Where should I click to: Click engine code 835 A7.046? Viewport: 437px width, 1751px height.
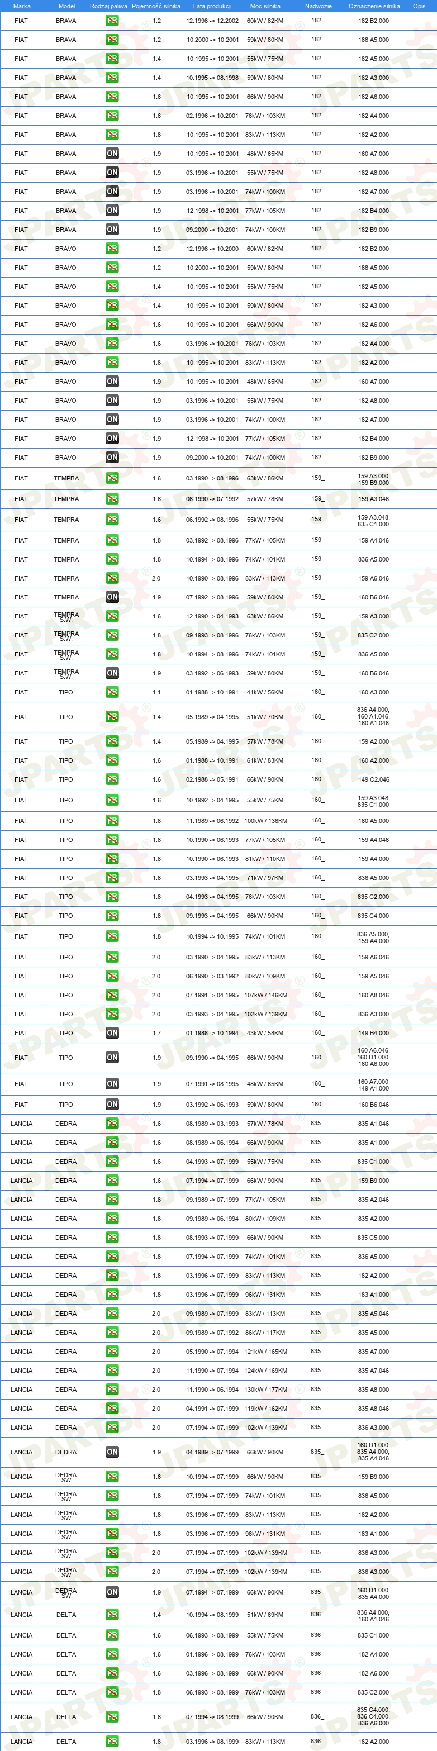click(374, 1371)
